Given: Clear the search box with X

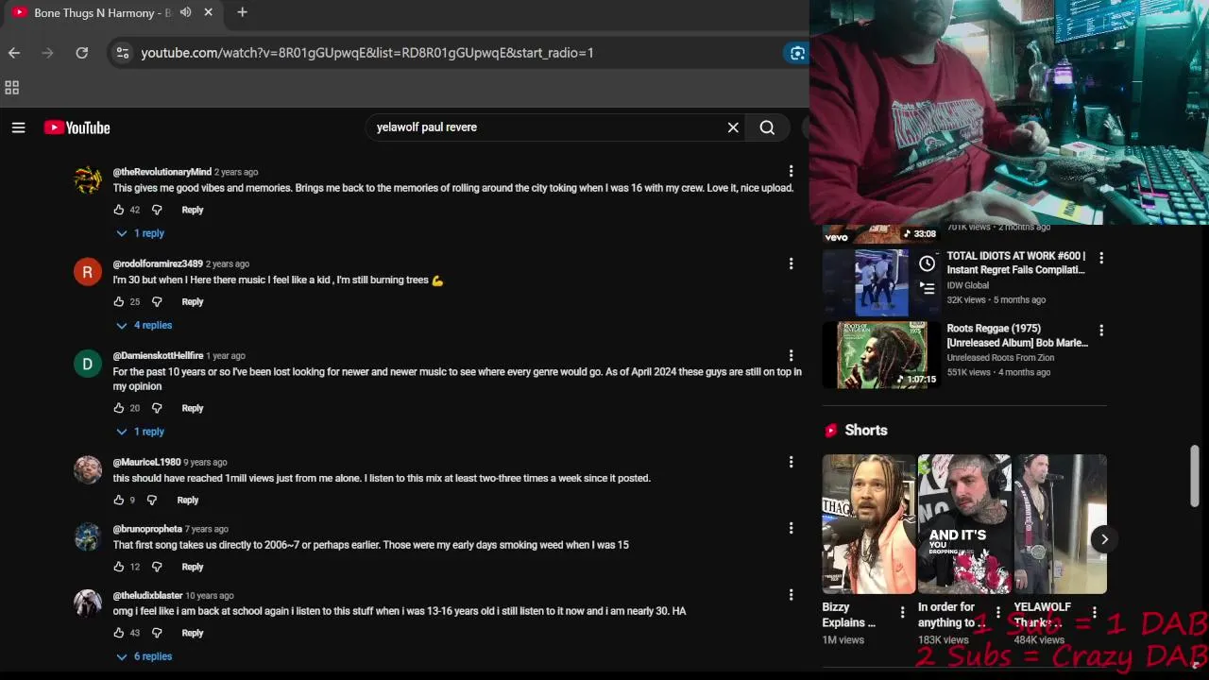Looking at the screenshot, I should [733, 127].
